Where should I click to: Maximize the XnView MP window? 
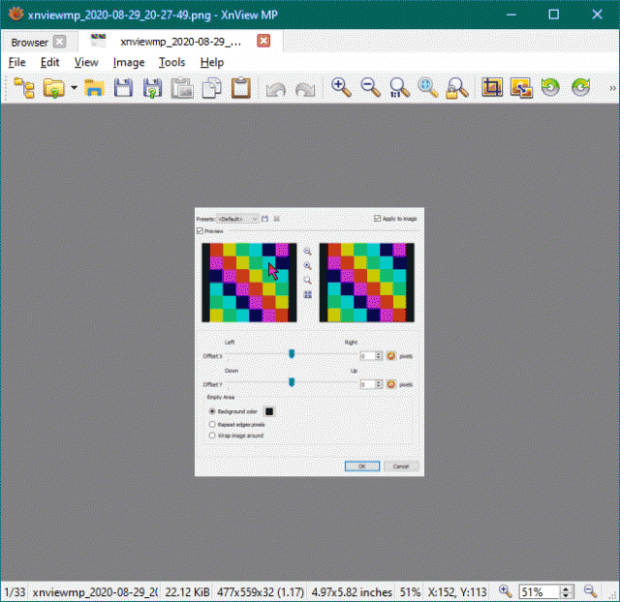pyautogui.click(x=554, y=15)
